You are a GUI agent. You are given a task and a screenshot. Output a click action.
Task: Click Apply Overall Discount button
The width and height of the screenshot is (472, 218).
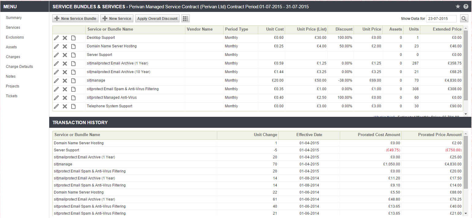[157, 19]
